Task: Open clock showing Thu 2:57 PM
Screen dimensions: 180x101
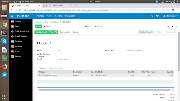Action: pos(94,2)
